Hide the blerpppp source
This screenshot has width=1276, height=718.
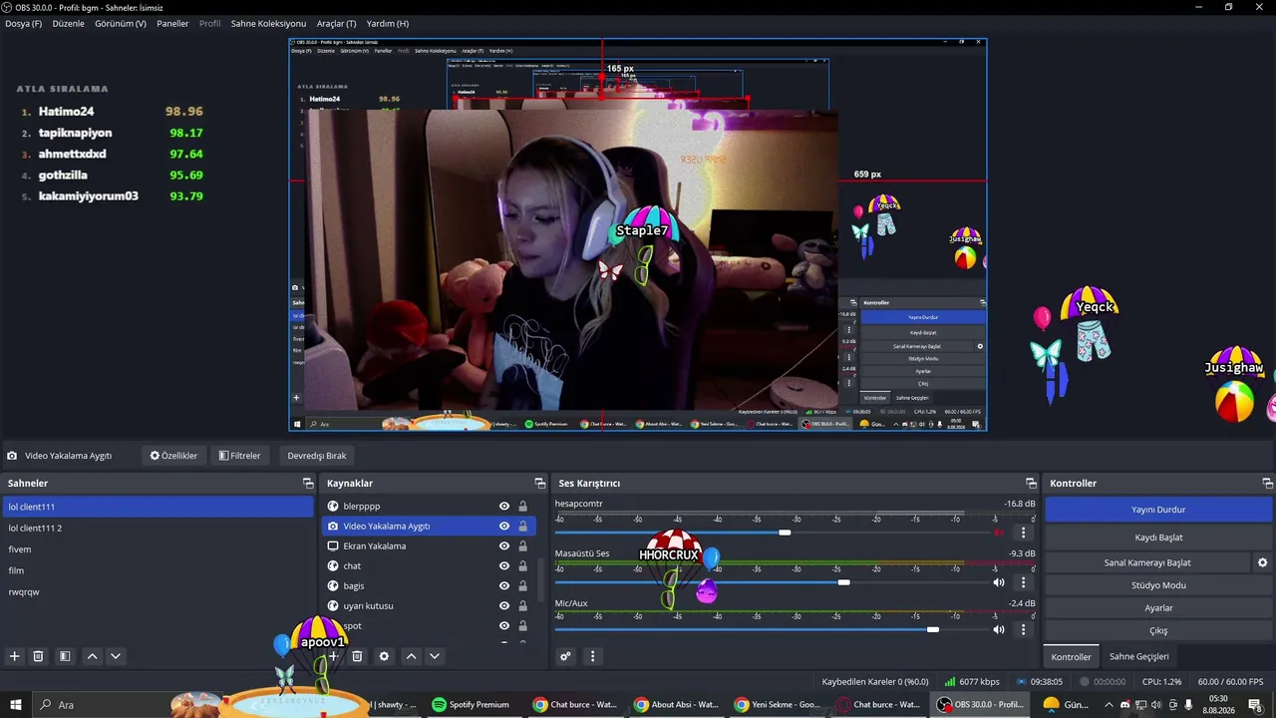coord(504,507)
